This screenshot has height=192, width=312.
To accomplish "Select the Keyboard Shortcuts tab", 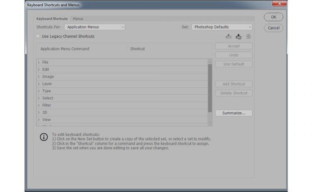I will pos(52,19).
